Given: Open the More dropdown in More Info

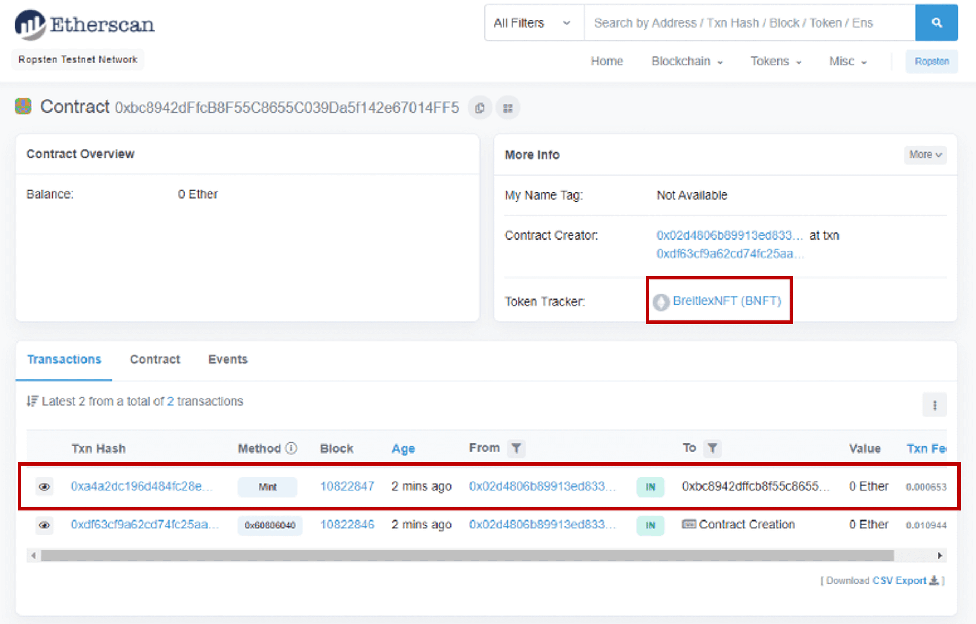Looking at the screenshot, I should tap(926, 155).
